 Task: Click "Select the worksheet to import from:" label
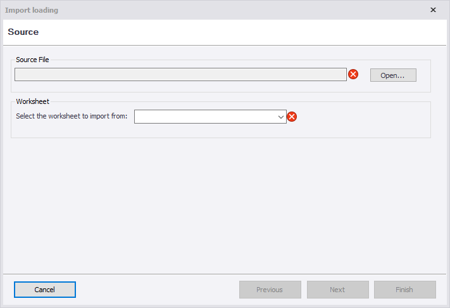tap(72, 117)
